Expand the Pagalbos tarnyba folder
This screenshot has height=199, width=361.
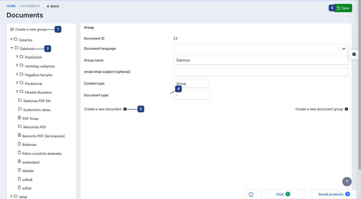(x=17, y=74)
